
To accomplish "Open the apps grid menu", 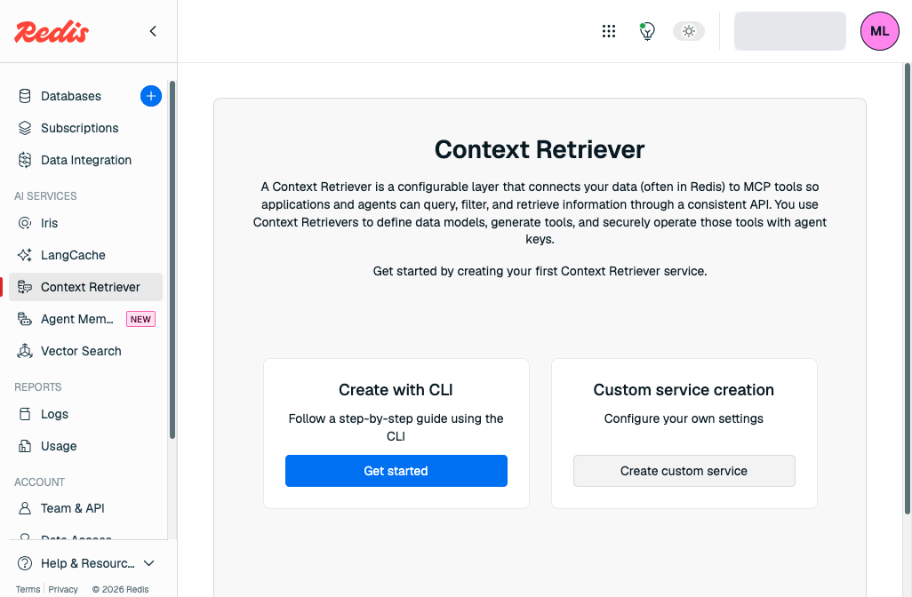I will coord(609,31).
